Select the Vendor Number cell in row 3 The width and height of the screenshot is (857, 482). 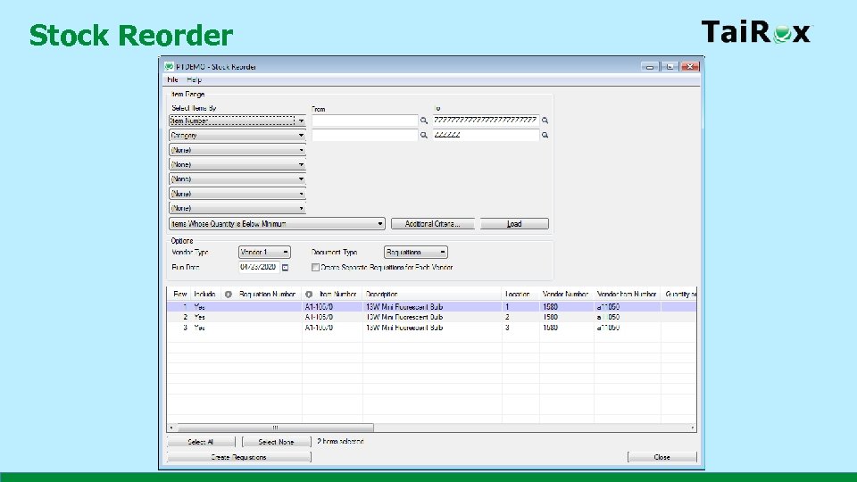[566, 328]
